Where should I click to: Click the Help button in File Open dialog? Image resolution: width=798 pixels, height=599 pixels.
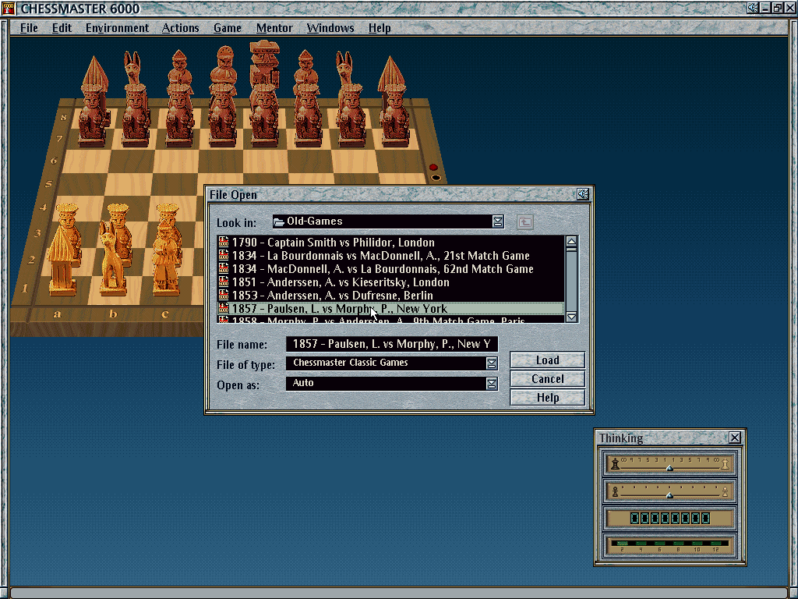[x=548, y=398]
